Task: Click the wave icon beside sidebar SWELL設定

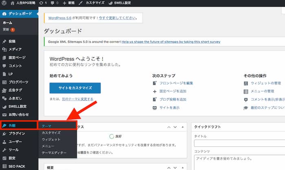Action: pos(4,107)
